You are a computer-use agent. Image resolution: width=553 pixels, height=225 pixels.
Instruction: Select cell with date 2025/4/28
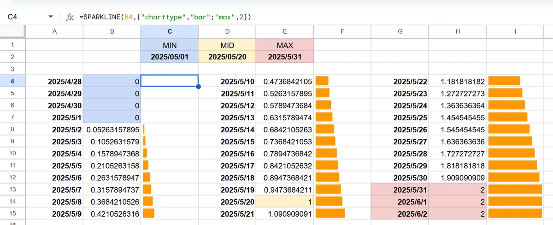(x=54, y=81)
